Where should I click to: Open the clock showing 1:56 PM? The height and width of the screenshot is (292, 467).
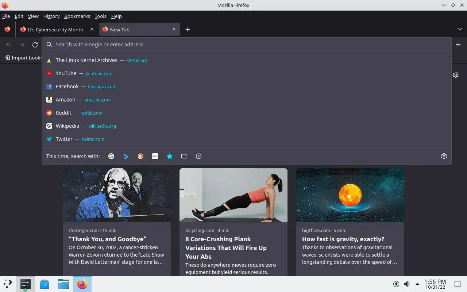coord(435,284)
